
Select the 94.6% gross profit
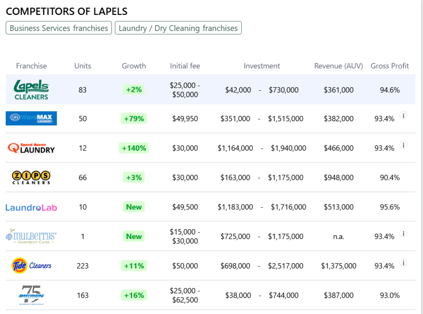[x=390, y=90]
